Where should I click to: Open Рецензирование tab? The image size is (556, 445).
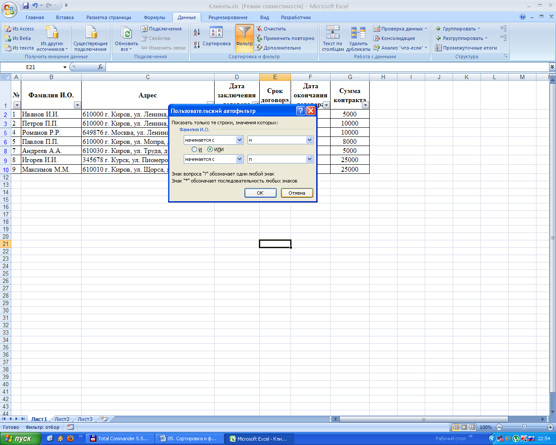tap(228, 17)
